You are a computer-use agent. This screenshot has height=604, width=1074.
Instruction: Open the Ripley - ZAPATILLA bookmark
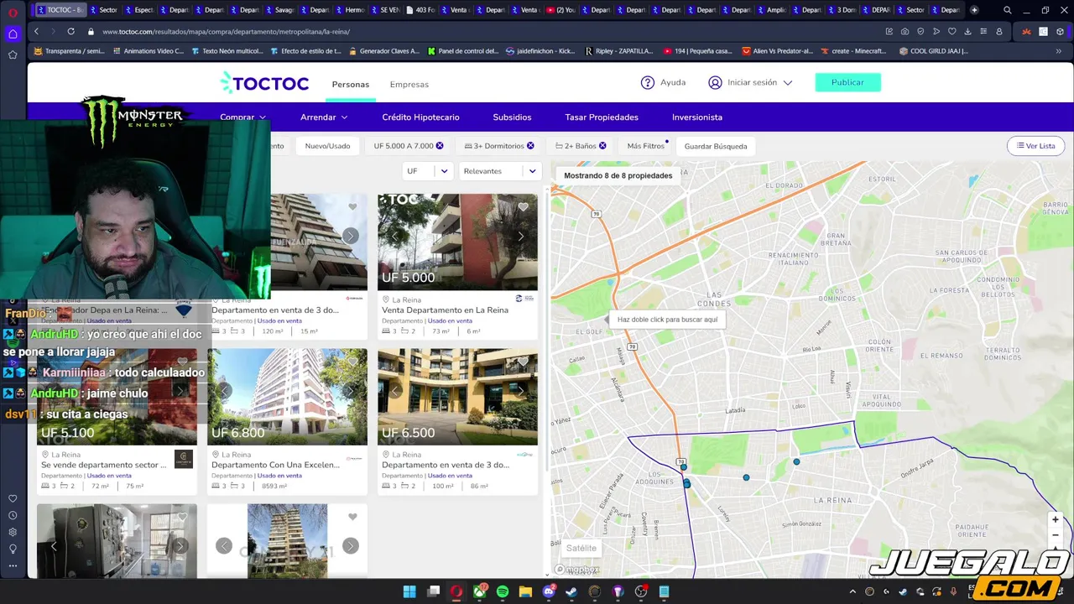[618, 51]
